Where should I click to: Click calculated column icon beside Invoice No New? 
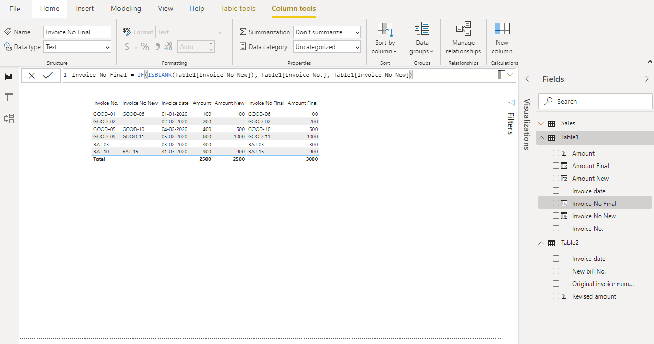click(x=564, y=216)
